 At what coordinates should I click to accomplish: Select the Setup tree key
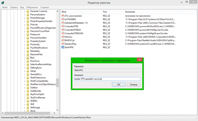coord(33,71)
